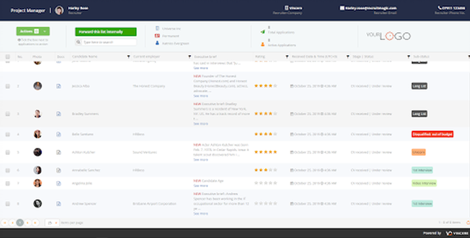Viewport: 470px width, 238px height.
Task: Open Received Date & Time column filter
Action: pyautogui.click(x=346, y=56)
